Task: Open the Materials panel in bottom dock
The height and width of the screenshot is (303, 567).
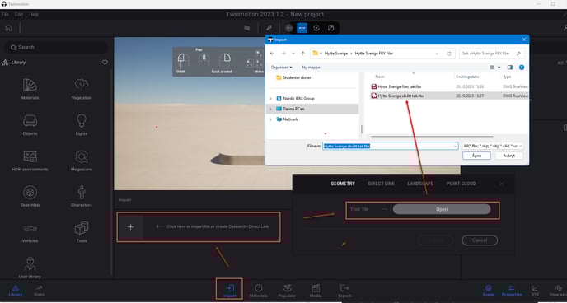Action: [x=258, y=291]
